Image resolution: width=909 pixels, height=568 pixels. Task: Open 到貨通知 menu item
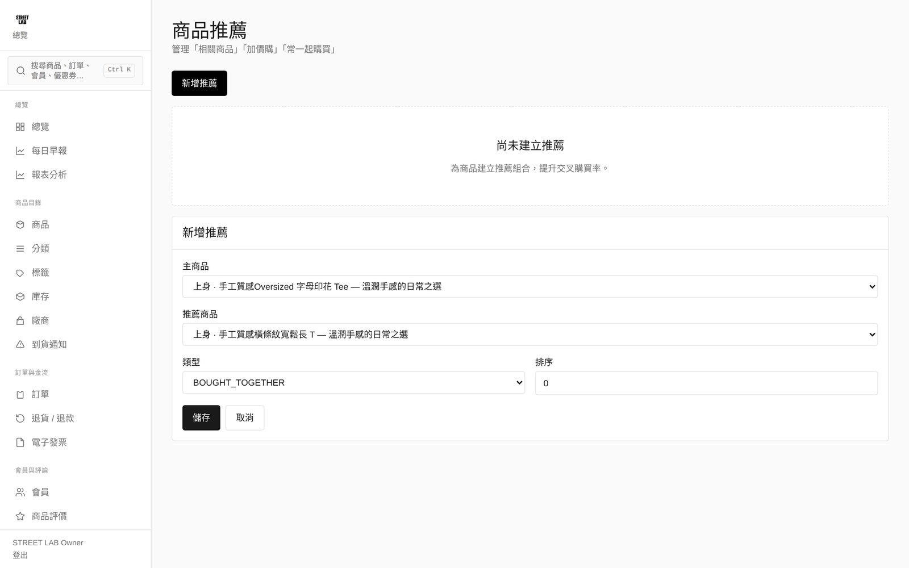pos(76,345)
